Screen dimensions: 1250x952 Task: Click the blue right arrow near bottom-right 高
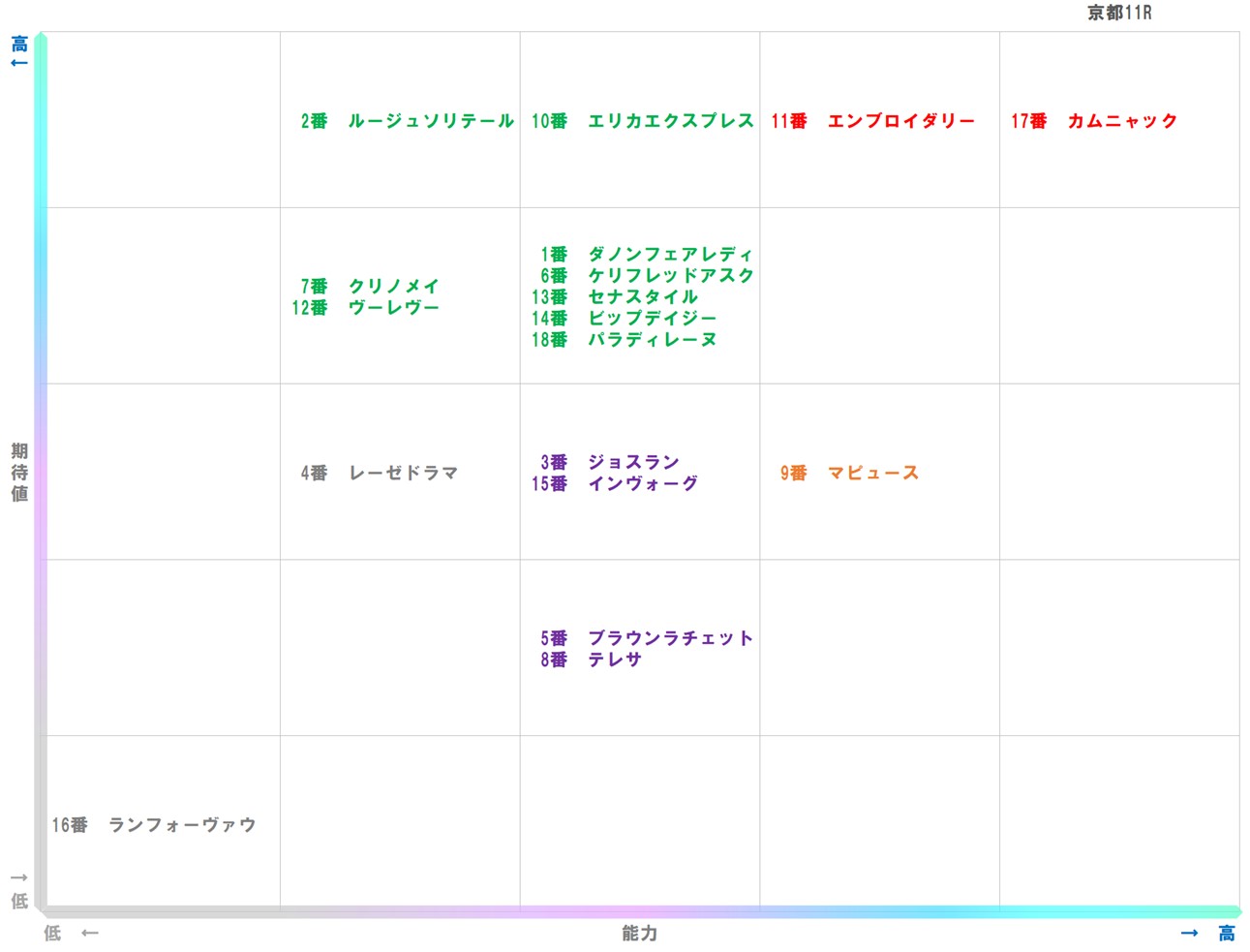(x=1189, y=933)
